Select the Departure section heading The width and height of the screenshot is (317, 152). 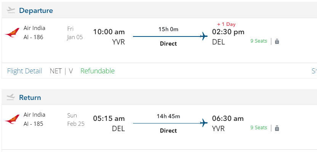point(36,11)
